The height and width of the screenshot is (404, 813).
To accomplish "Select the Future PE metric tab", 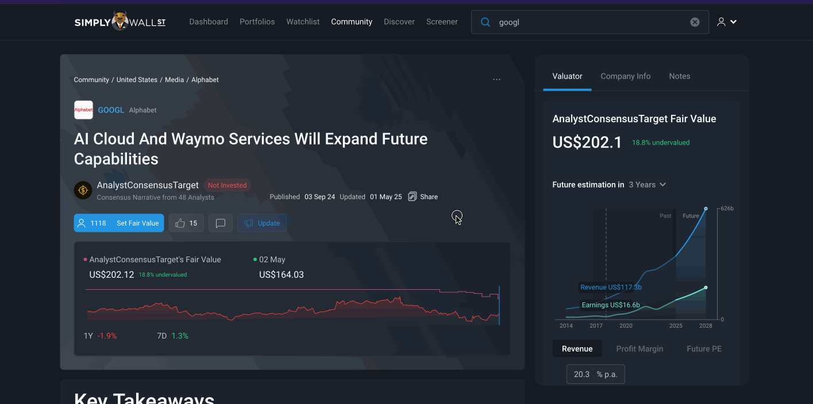I will 704,349.
